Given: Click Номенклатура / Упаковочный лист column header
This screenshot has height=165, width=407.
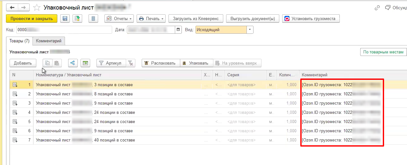Looking at the screenshot, I should pyautogui.click(x=118, y=75).
